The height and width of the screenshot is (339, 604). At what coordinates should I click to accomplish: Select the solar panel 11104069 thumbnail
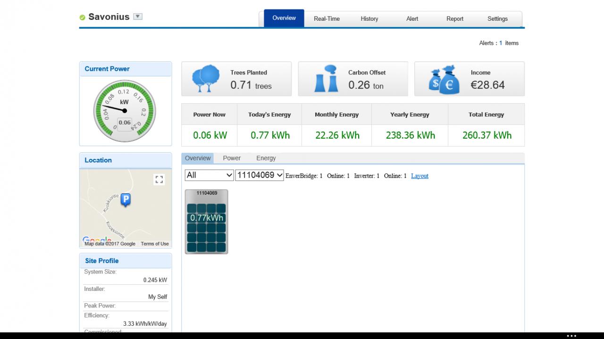click(206, 222)
